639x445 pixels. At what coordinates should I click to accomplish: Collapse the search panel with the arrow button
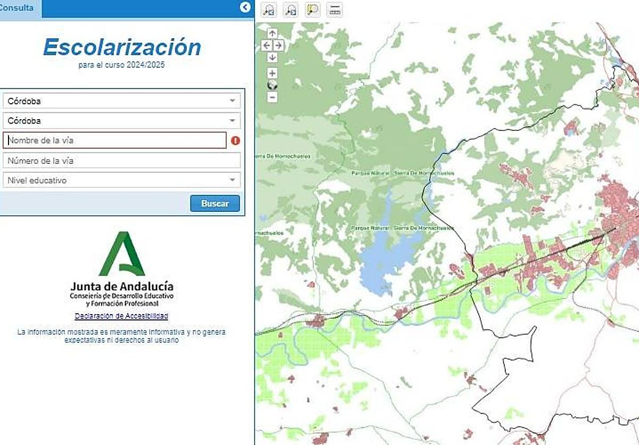[x=245, y=7]
